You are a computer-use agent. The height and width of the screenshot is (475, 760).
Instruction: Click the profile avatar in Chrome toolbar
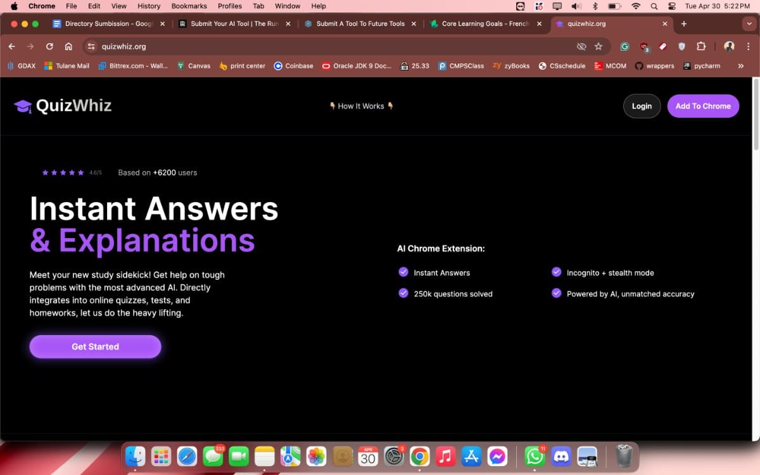pyautogui.click(x=729, y=46)
